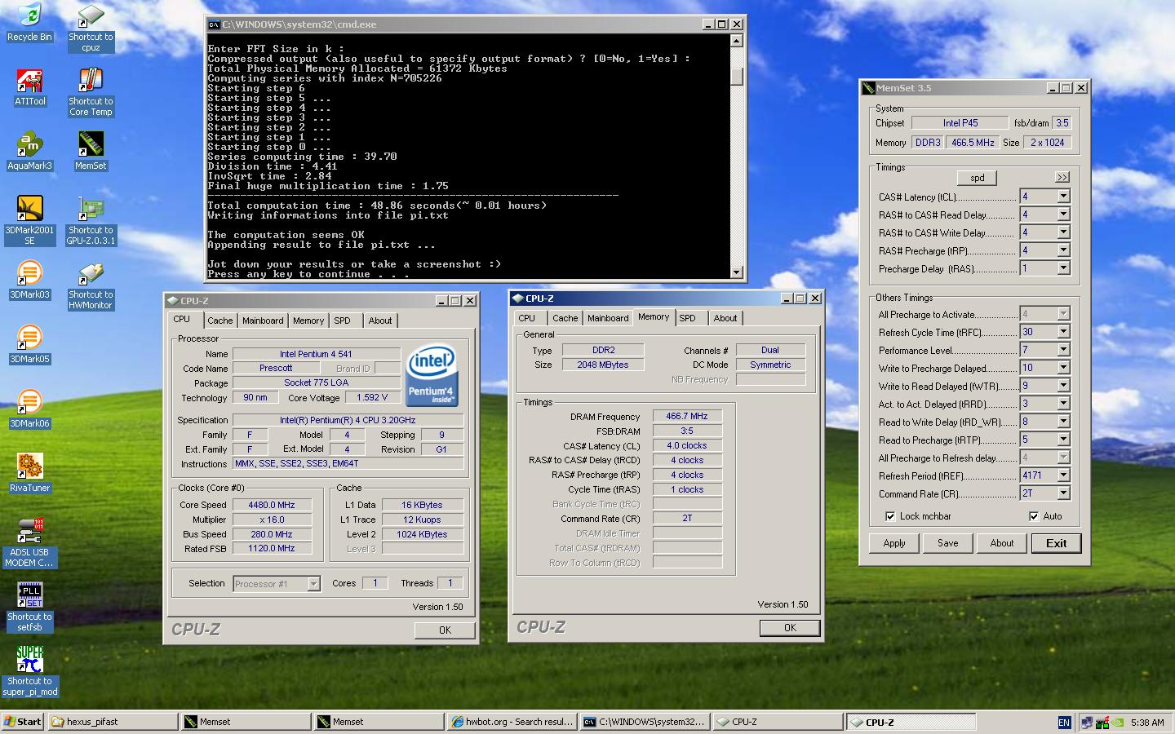Viewport: 1175px width, 734px height.
Task: Open RAS# Precharge (tRP) dropdown
Action: [x=1063, y=250]
